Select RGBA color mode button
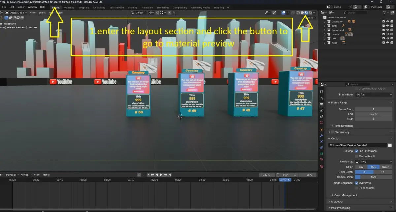This screenshot has height=212, width=396. coord(386,167)
